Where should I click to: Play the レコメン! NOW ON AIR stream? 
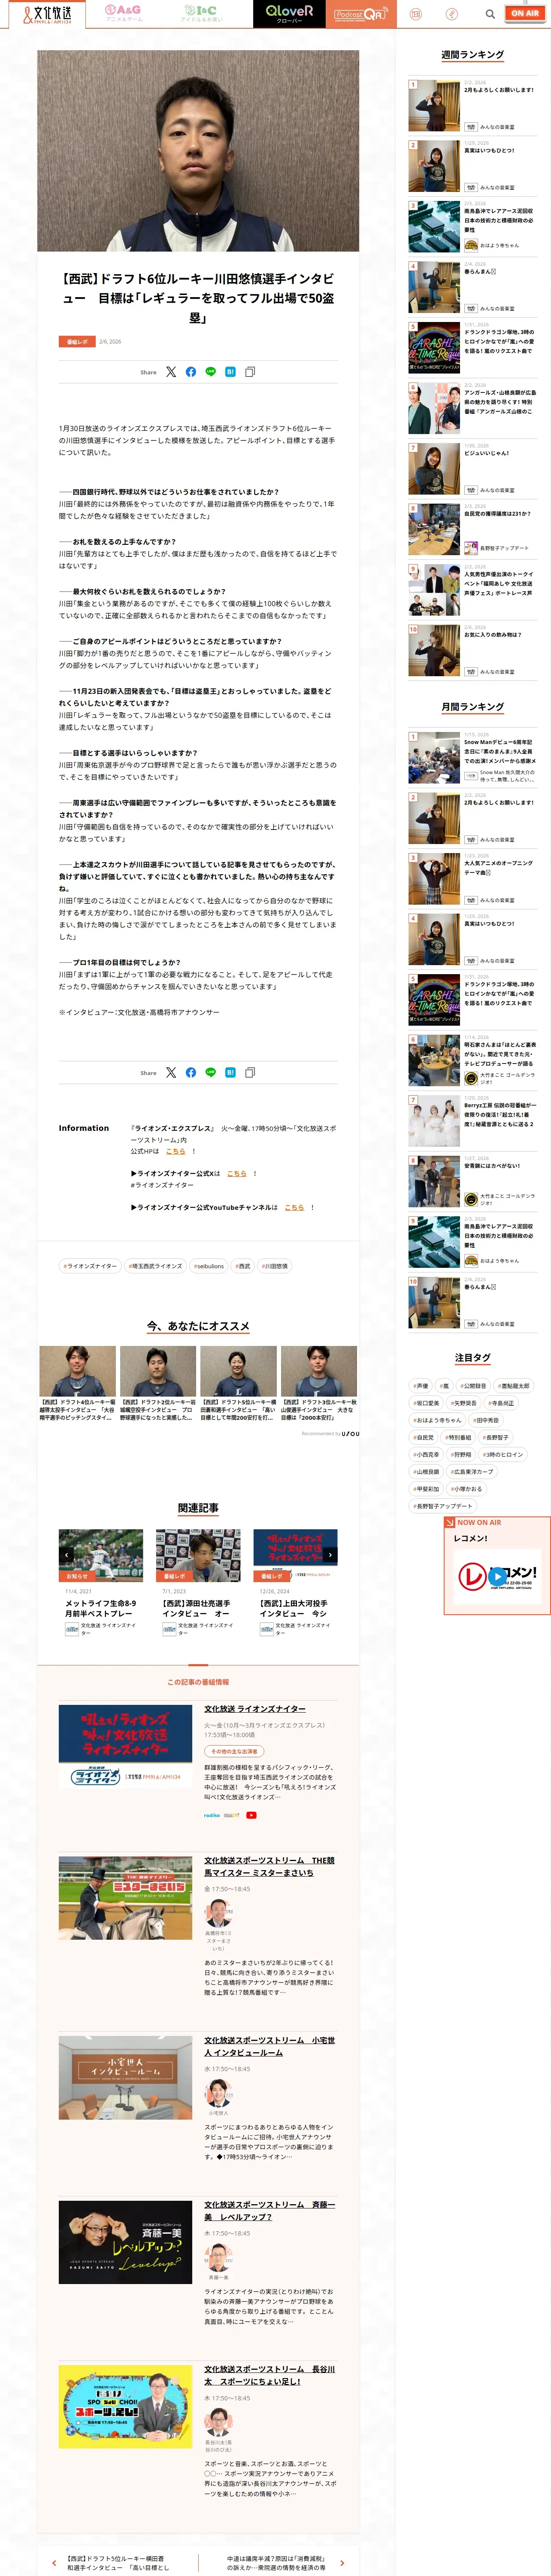tap(497, 1577)
